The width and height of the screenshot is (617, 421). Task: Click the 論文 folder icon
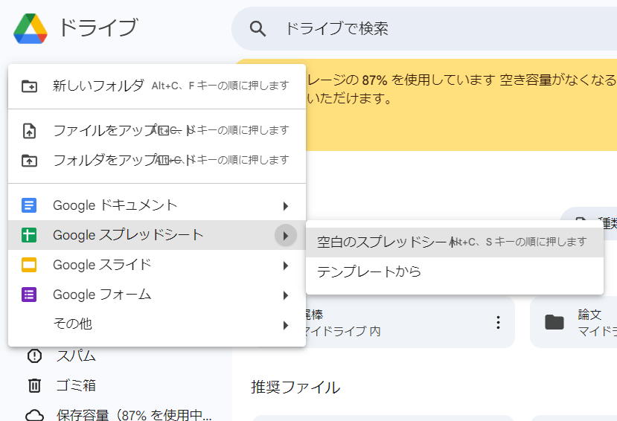[x=554, y=322]
